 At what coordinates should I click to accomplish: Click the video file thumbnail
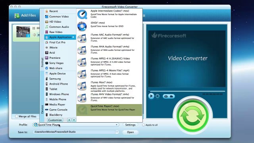tap(23, 32)
